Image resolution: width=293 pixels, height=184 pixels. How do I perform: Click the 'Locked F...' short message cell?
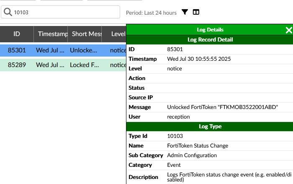tap(84, 65)
